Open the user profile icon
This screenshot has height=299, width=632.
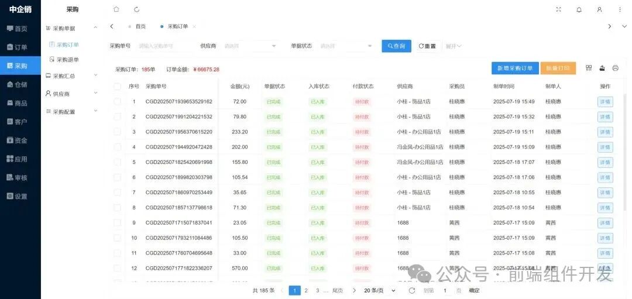600,9
